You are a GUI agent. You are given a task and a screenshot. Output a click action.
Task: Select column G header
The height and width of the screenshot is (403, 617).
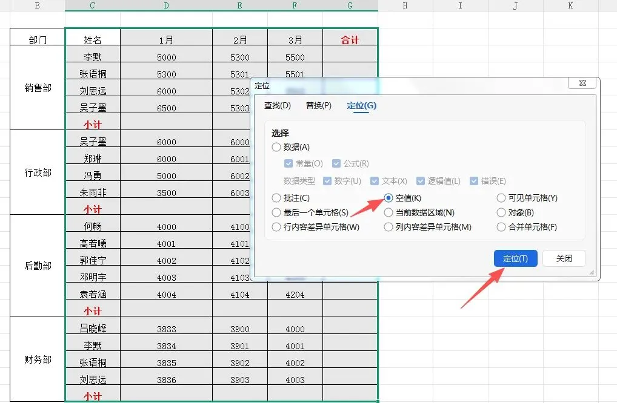350,5
